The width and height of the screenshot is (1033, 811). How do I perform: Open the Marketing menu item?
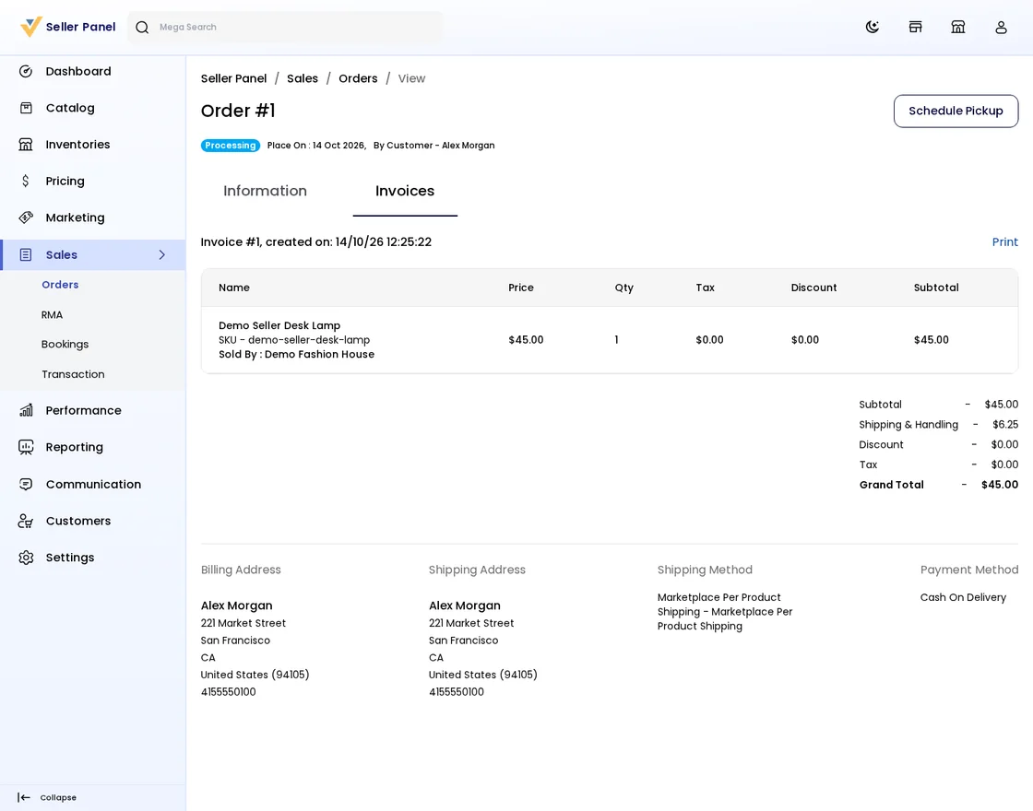point(75,217)
